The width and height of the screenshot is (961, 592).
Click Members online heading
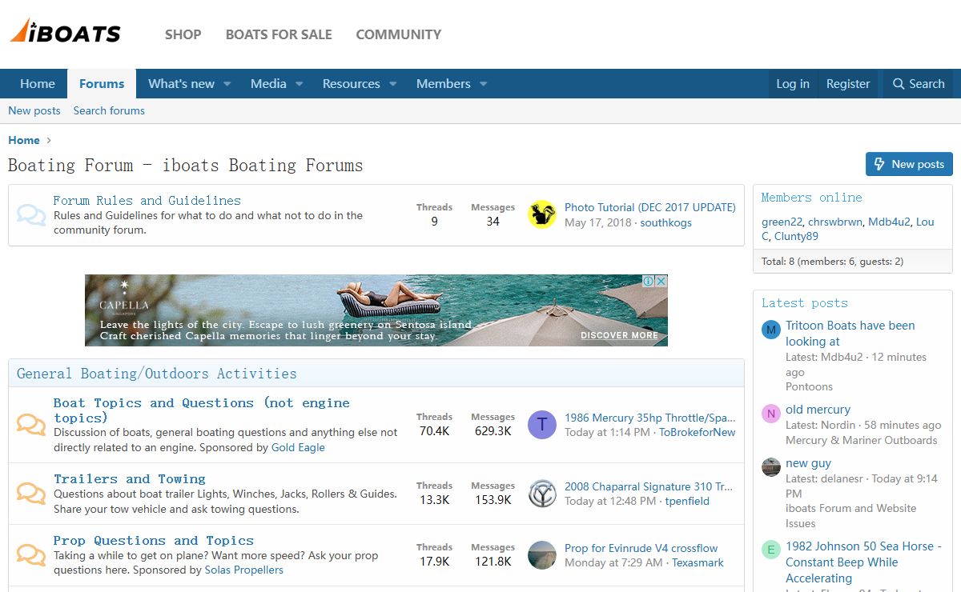click(x=811, y=197)
